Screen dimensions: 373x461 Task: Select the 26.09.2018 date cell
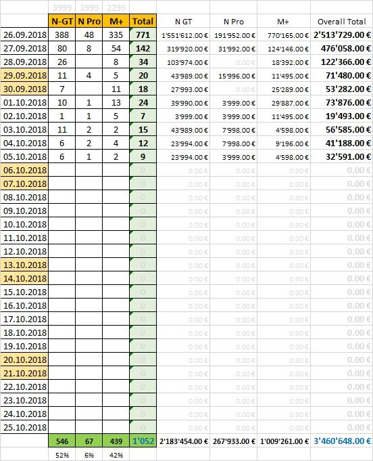click(24, 35)
